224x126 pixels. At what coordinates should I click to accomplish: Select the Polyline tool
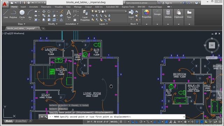click(13, 14)
